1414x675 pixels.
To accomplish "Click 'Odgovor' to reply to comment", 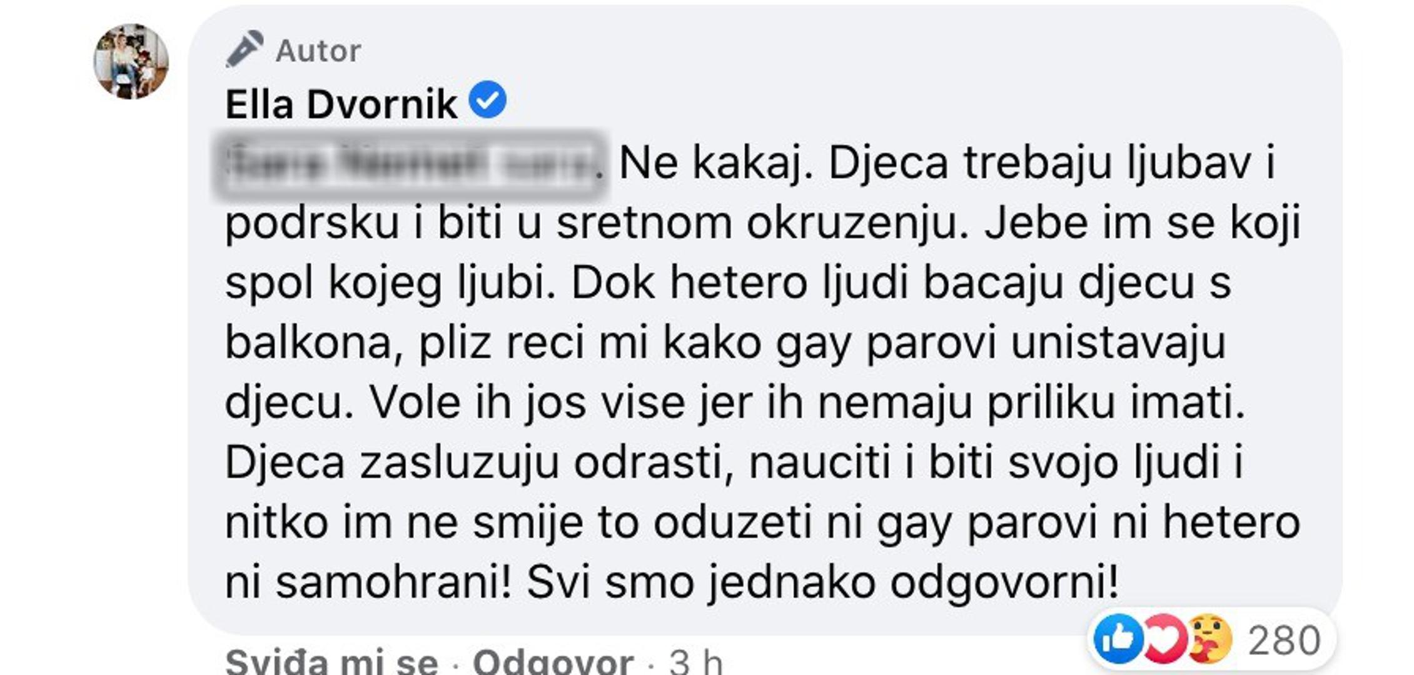I will [x=553, y=661].
